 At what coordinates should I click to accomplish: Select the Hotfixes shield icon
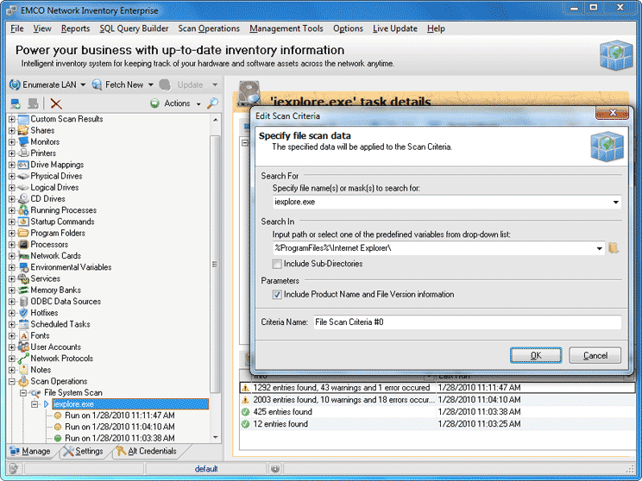[x=23, y=313]
